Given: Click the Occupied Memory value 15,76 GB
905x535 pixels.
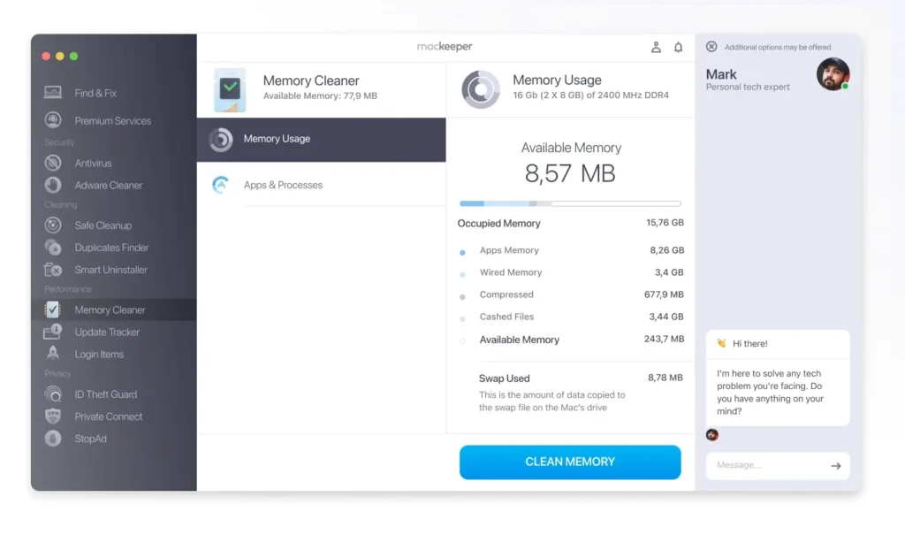Looking at the screenshot, I should [x=665, y=223].
